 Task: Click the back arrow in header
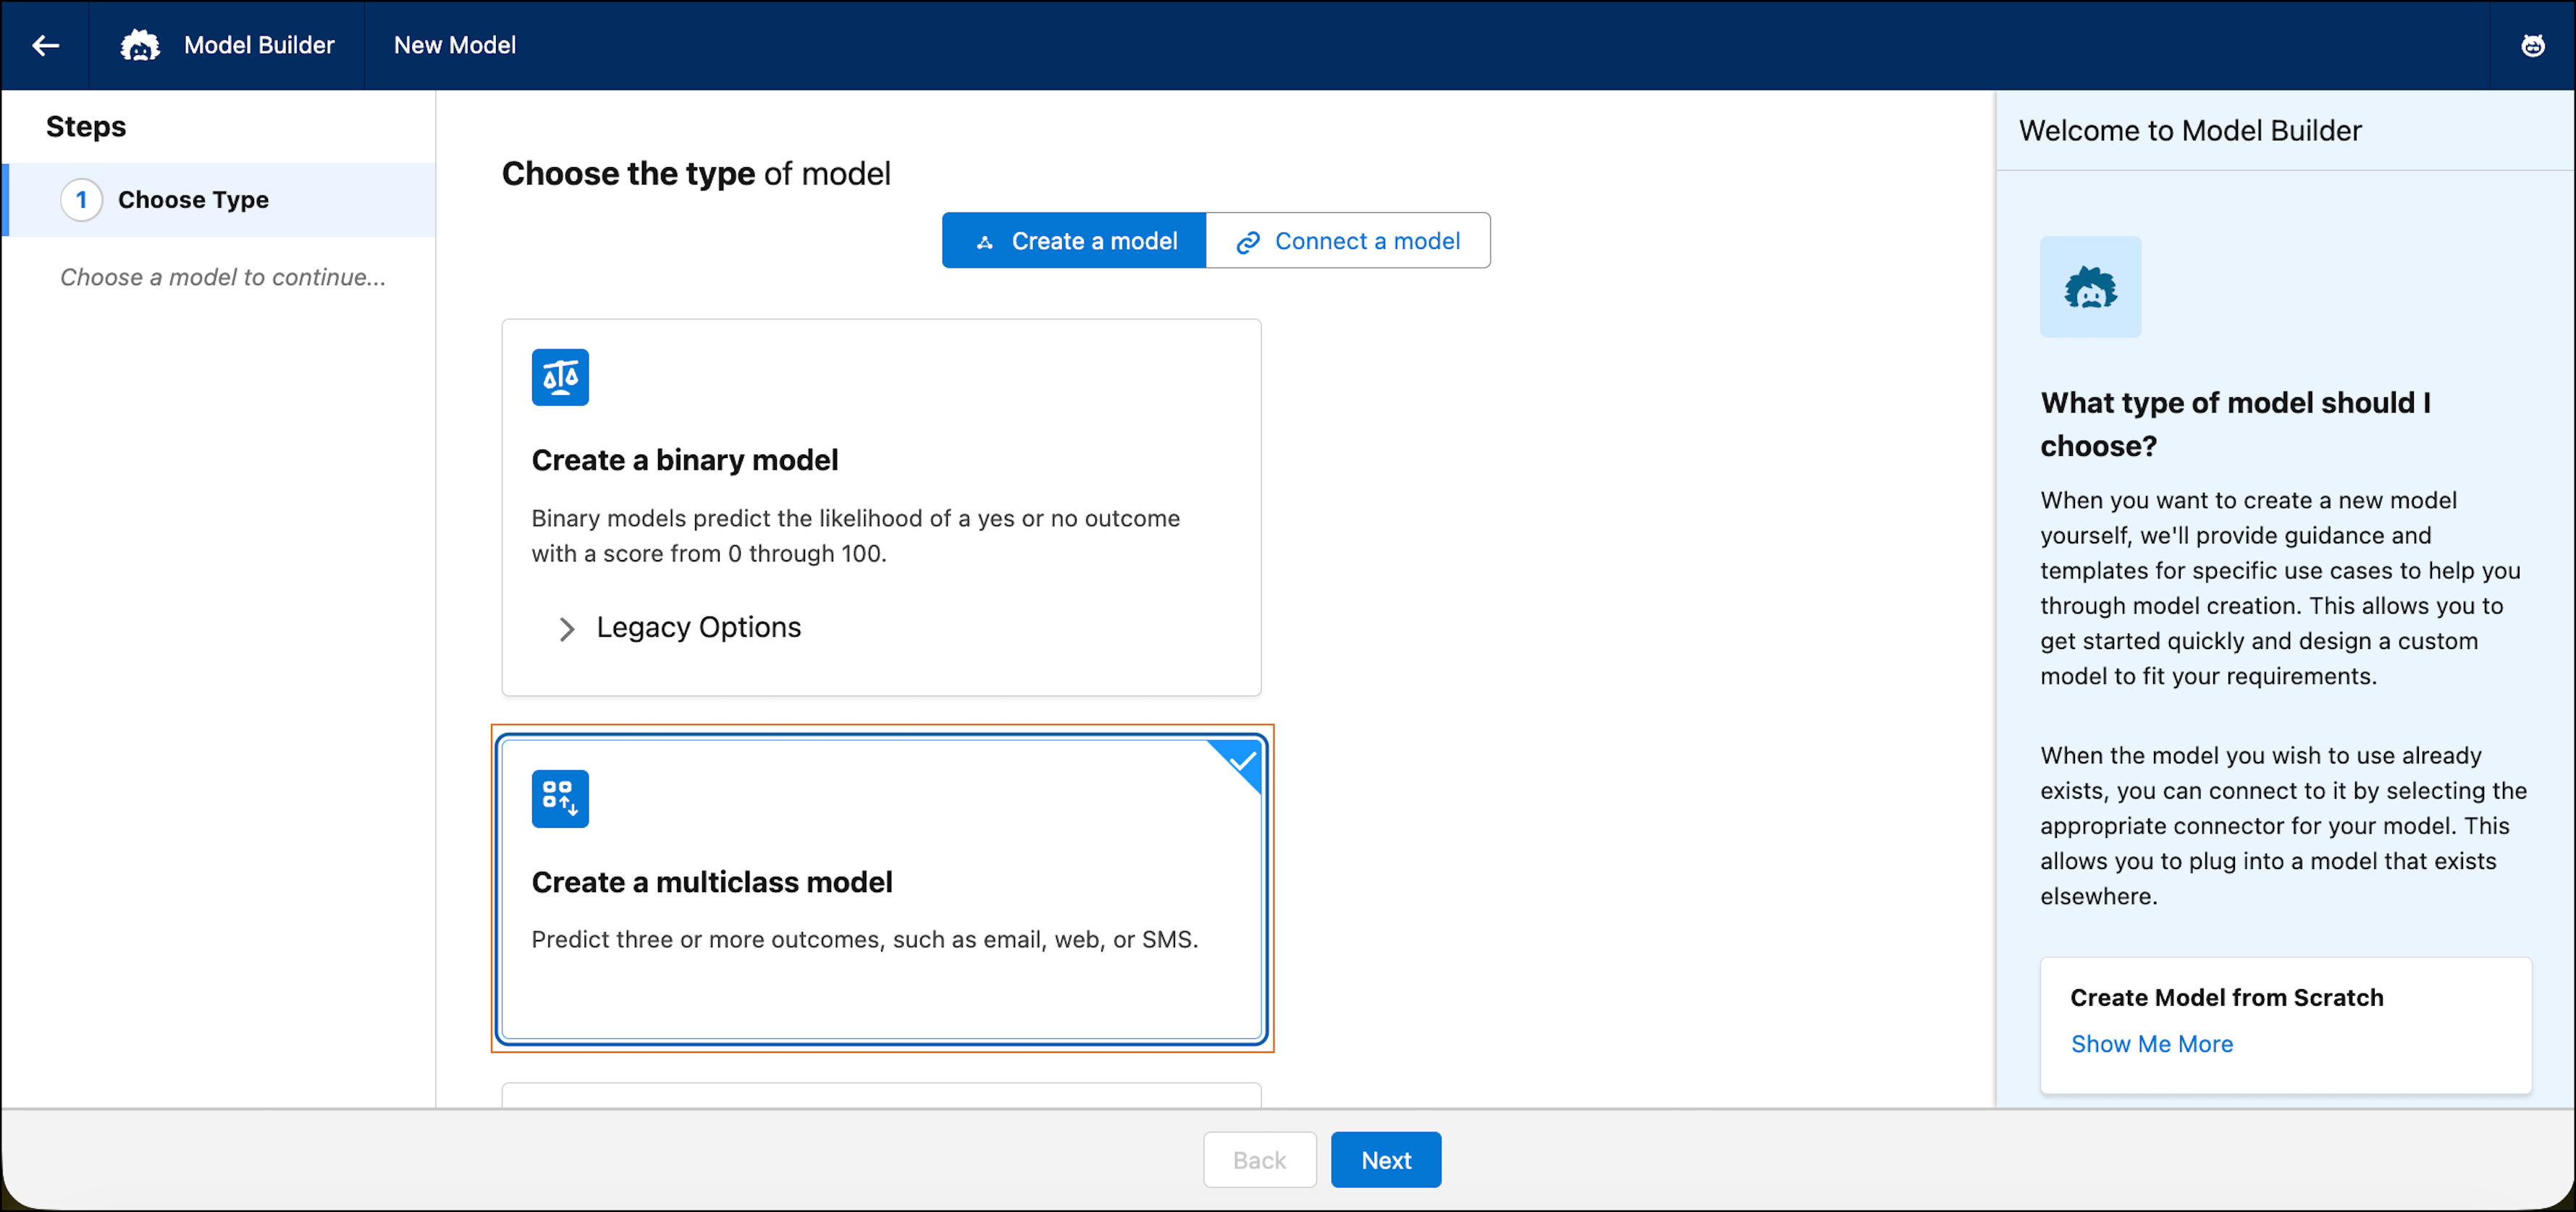coord(45,45)
